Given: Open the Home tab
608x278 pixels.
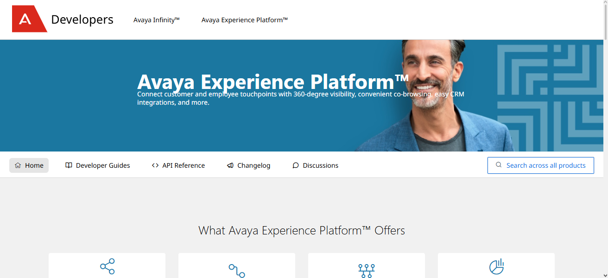Looking at the screenshot, I should pos(29,165).
